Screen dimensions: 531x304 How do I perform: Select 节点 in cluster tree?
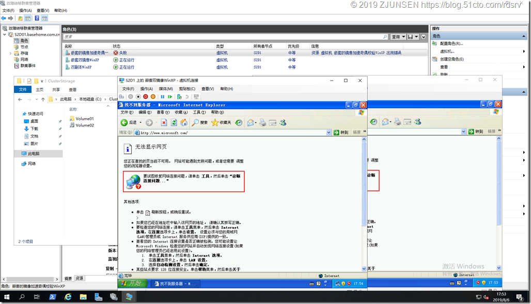click(24, 47)
